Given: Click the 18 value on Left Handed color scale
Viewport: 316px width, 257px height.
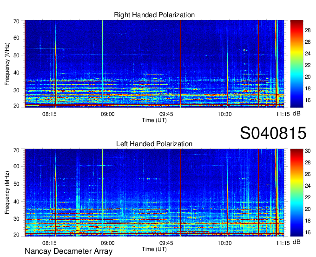Looking at the screenshot, I should coord(308,221).
